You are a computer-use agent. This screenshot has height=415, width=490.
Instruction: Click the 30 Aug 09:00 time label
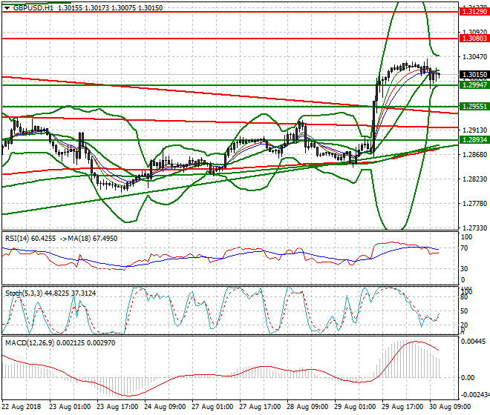450,407
